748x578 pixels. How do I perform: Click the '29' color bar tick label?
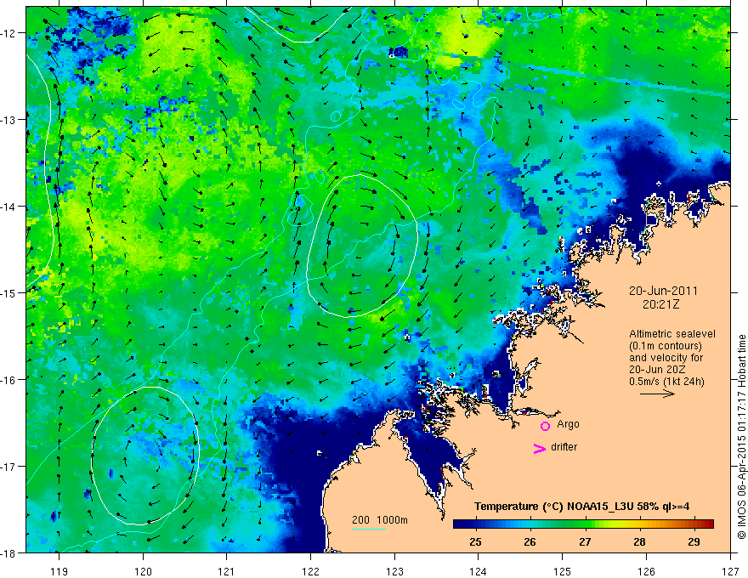tap(694, 541)
